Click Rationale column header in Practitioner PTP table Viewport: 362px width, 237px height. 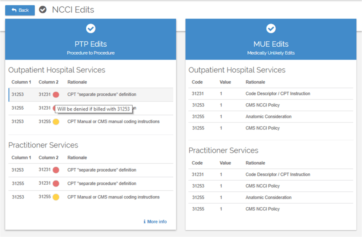[77, 158]
